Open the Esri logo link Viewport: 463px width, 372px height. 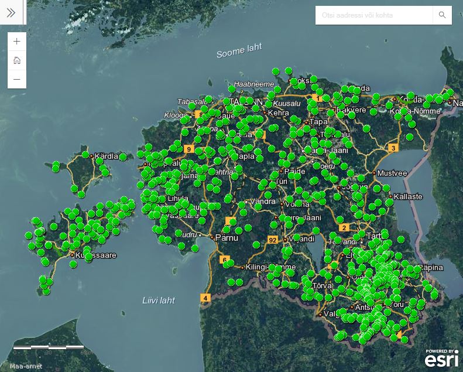click(441, 358)
